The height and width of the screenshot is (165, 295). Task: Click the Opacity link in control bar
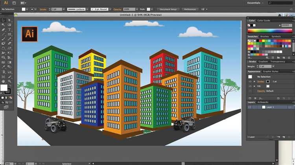point(117,9)
